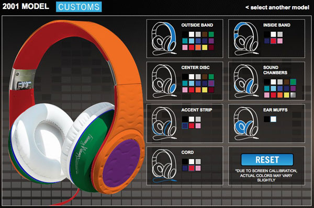The width and height of the screenshot is (314, 208).
Task: Go back via select another model link
Action: (277, 7)
